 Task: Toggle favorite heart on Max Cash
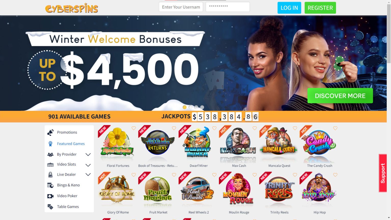[x=255, y=128]
